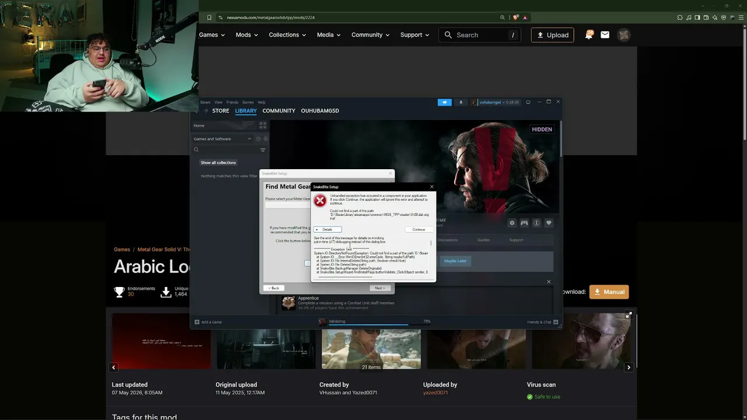Open Games and Software dropdown in Steam
Screen dimensions: 747x420
222,139
